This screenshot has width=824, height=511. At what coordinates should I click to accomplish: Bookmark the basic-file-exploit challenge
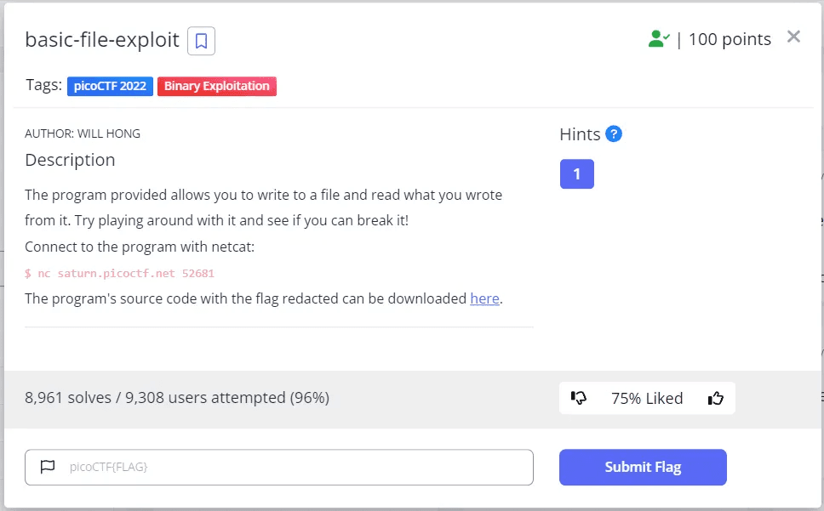click(x=201, y=41)
